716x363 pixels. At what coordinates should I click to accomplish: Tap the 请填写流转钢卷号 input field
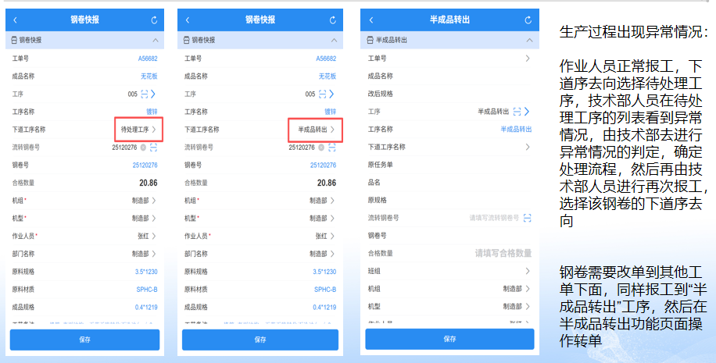(494, 218)
